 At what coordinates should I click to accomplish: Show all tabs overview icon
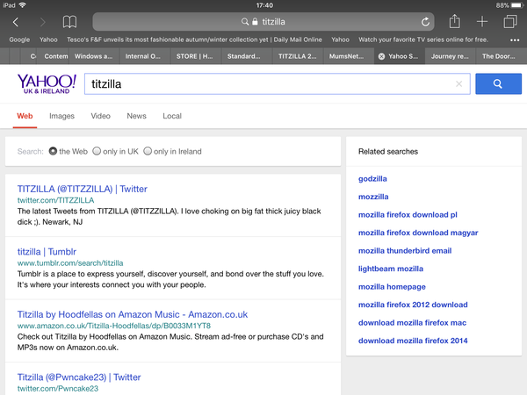(x=510, y=21)
